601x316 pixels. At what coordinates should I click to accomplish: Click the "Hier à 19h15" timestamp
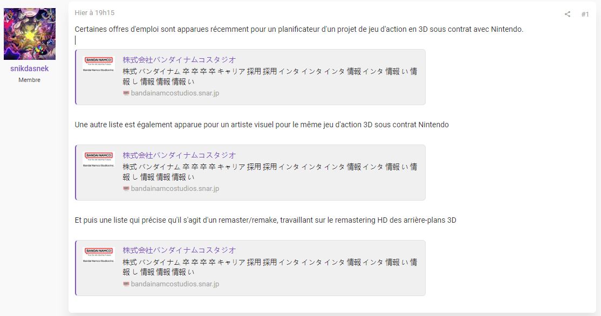coord(94,12)
